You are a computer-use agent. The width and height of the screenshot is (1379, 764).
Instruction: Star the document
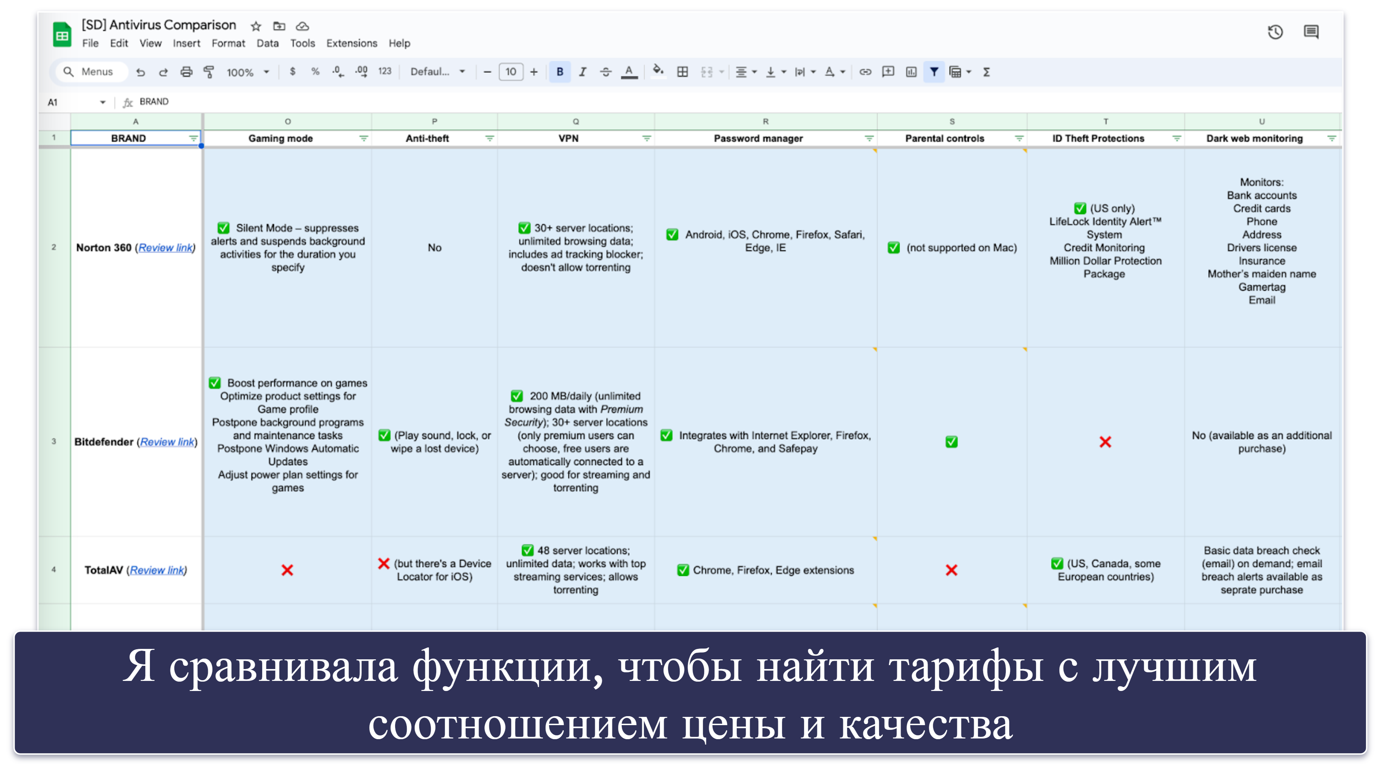click(256, 26)
